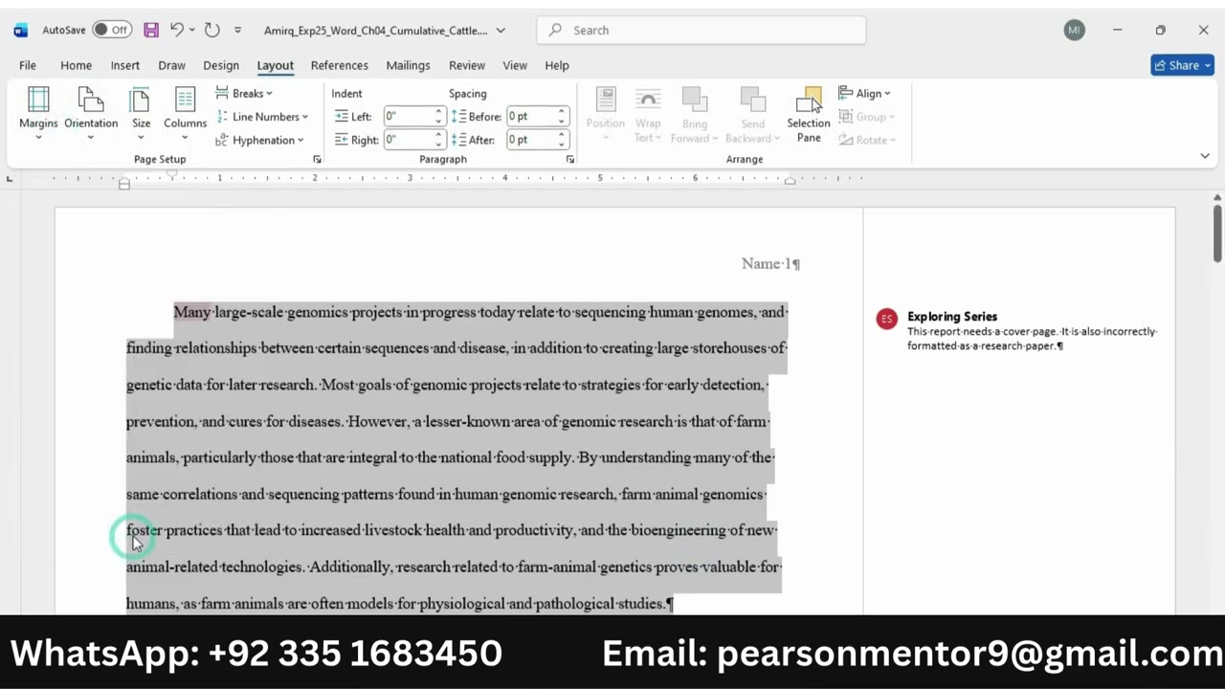Undo the last action
Image resolution: width=1225 pixels, height=689 pixels.
pos(176,30)
